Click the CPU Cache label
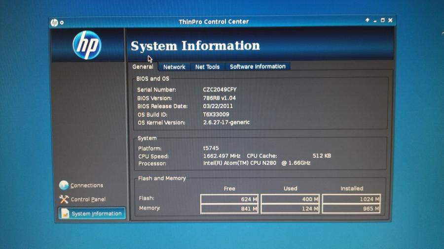 tap(261, 156)
